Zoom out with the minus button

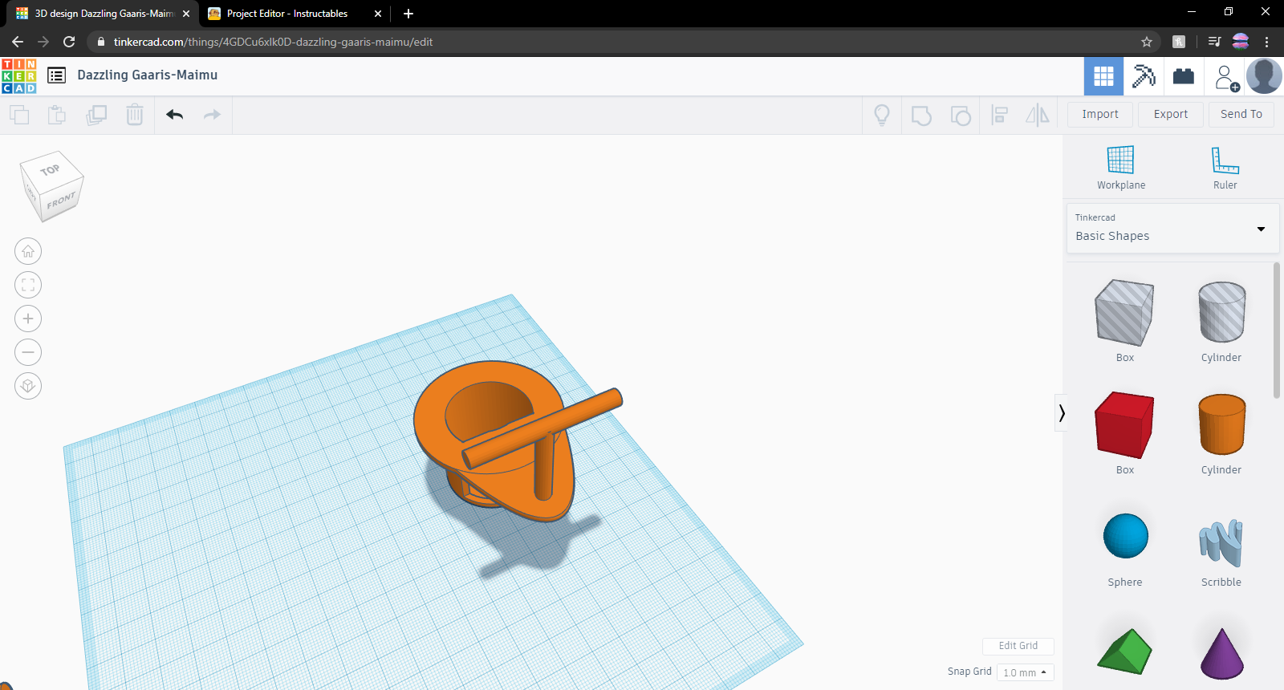[x=28, y=352]
